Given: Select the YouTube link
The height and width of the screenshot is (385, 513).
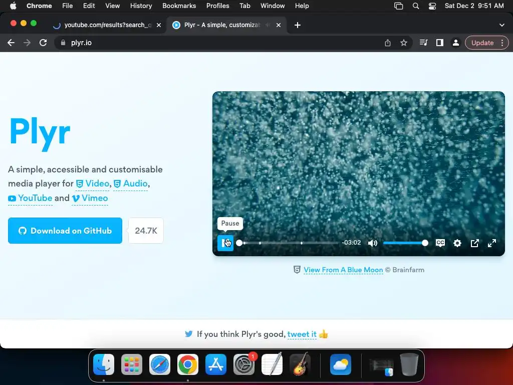Looking at the screenshot, I should [x=30, y=198].
